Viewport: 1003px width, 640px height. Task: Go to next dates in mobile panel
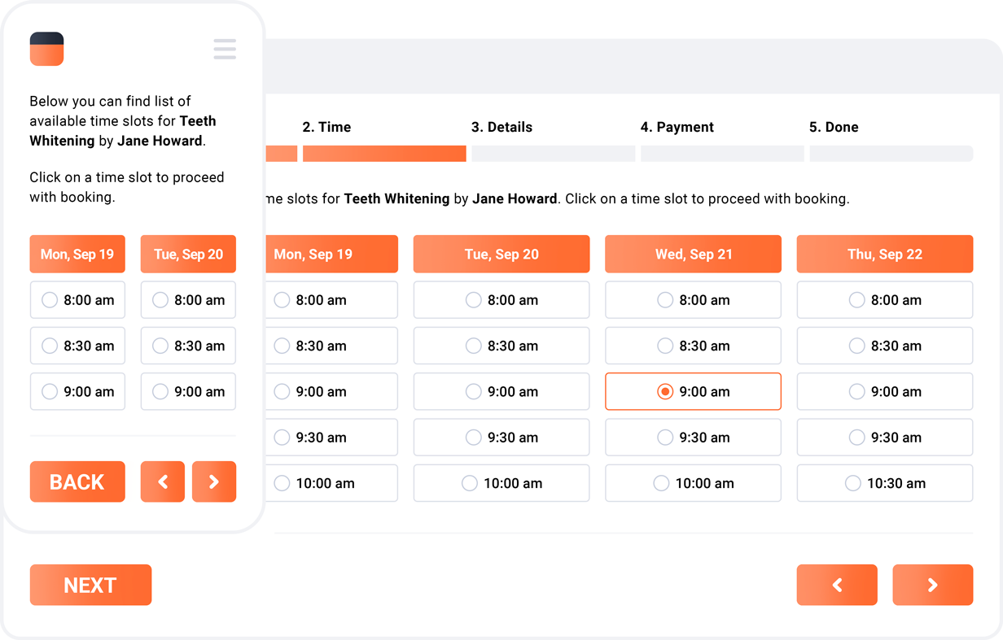tap(214, 481)
